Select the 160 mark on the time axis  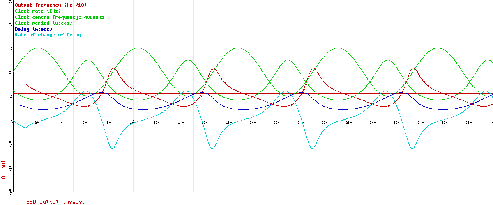205,123
